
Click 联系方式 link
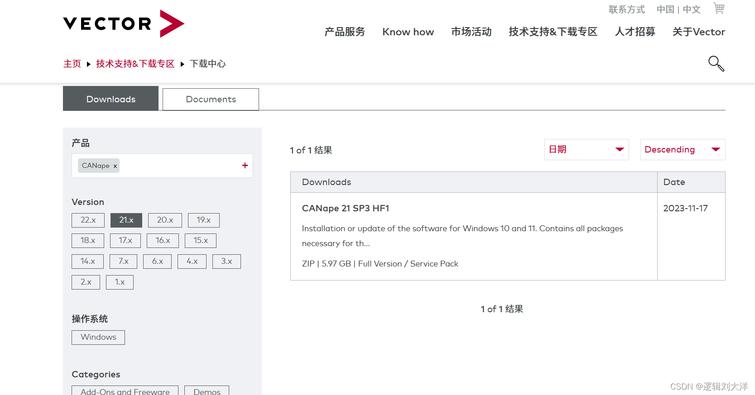tap(627, 10)
